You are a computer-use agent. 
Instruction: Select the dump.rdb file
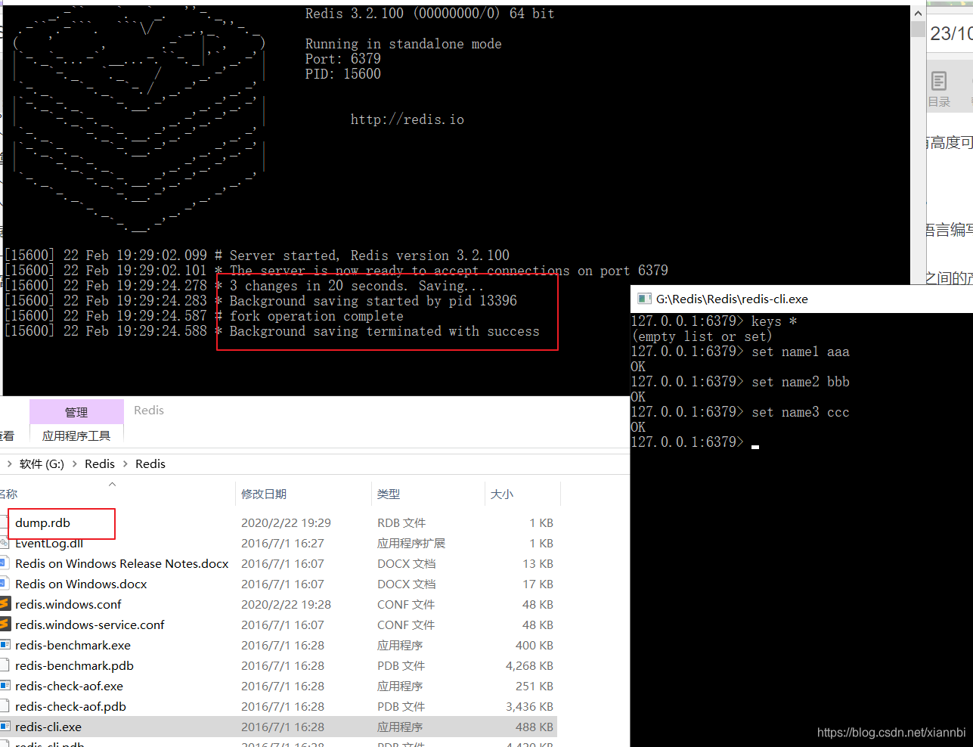click(42, 523)
